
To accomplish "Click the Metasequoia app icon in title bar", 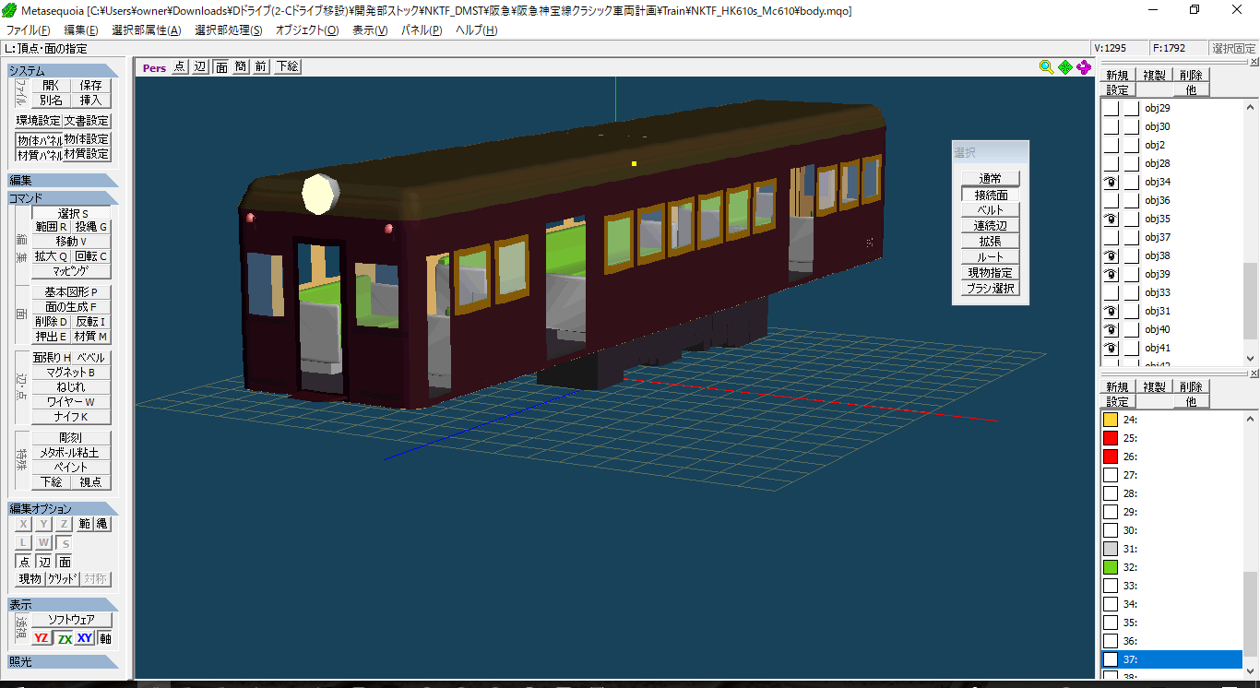I will (9, 11).
